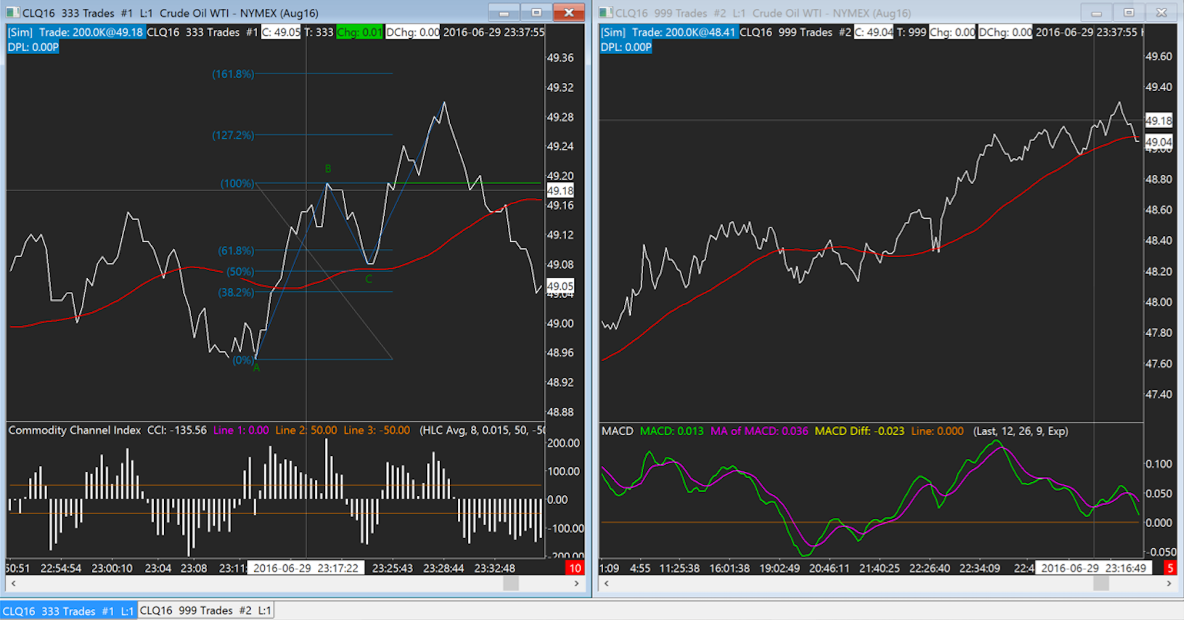Maximize the 333 Trades chart window
This screenshot has height=620, width=1184.
(536, 12)
